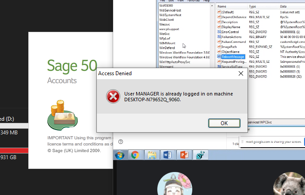Select the WdiServiceHost registry key
Viewport: 305px width, 195px height.
170,10
